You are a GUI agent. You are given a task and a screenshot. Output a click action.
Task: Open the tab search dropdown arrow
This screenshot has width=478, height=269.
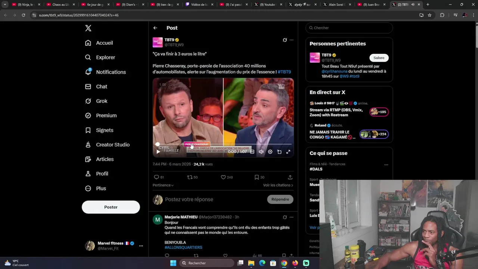pyautogui.click(x=5, y=4)
